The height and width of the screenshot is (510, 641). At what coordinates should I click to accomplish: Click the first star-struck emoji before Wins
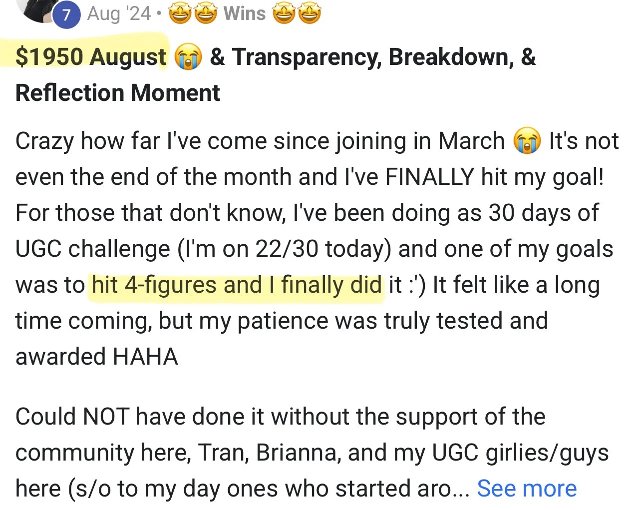[x=180, y=14]
